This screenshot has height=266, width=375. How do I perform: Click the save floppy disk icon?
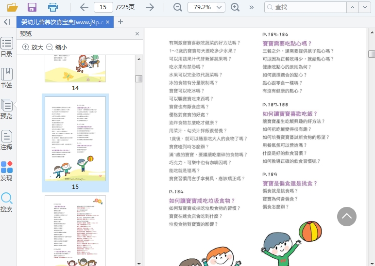pos(32,7)
